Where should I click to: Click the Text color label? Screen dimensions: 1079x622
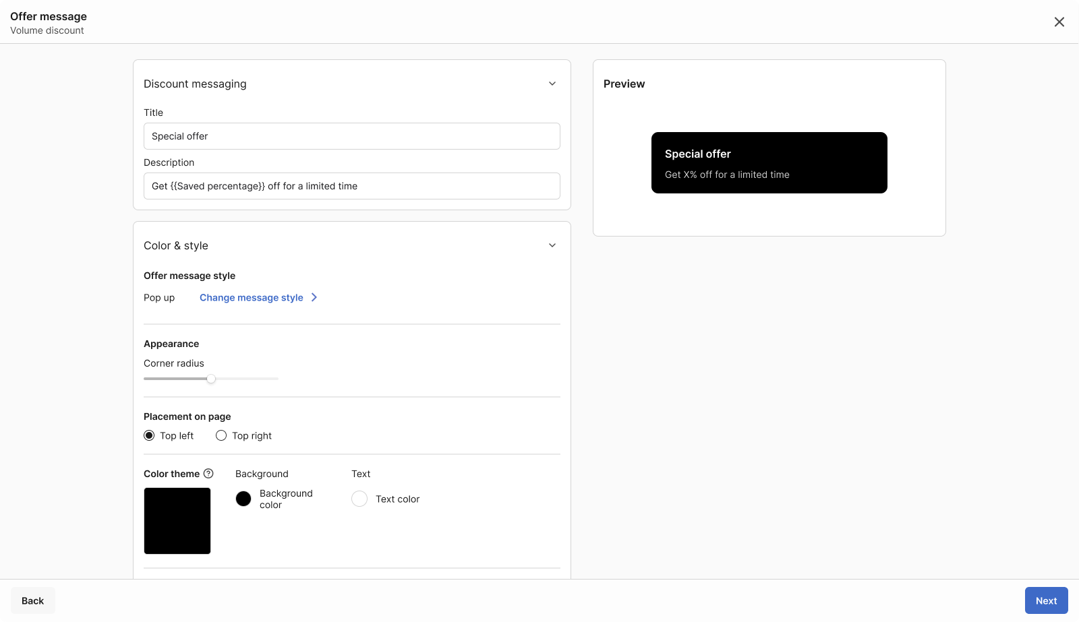pyautogui.click(x=397, y=499)
